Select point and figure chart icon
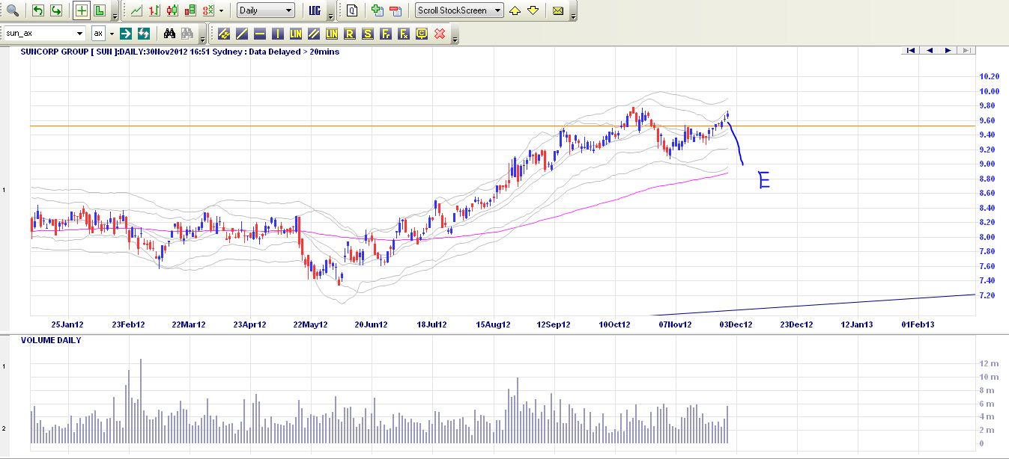The image size is (1009, 459). pyautogui.click(x=208, y=10)
